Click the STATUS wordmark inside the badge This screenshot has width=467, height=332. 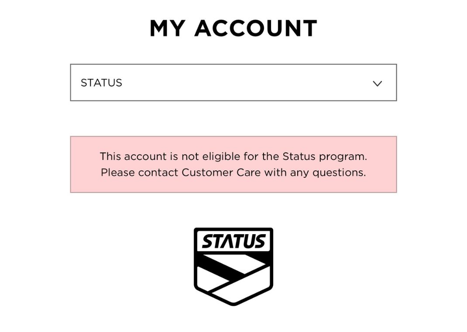coord(233,242)
